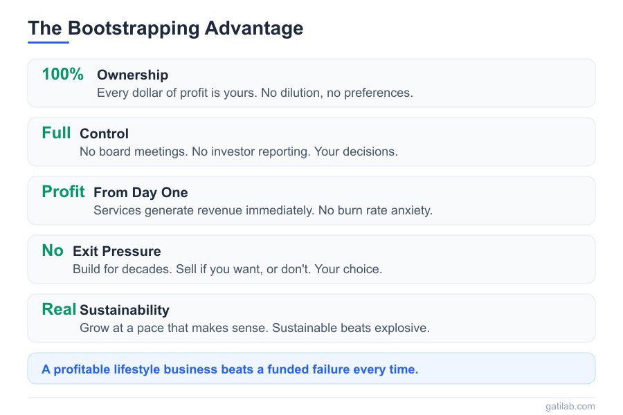Select the "From Day One" heading
Viewport: 623px width, 415px height.
(x=141, y=192)
